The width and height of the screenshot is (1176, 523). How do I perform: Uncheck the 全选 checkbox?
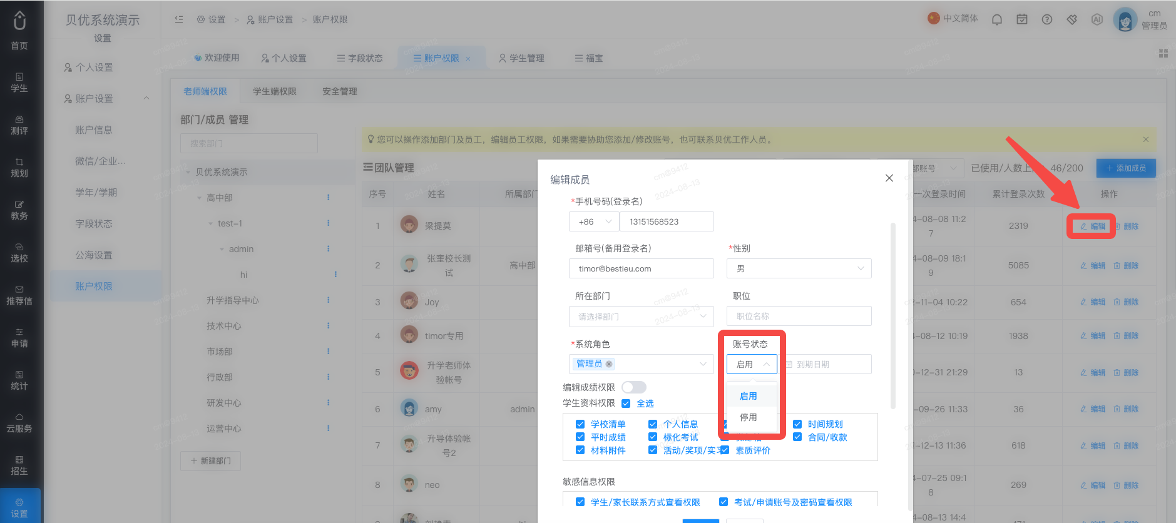tap(626, 404)
